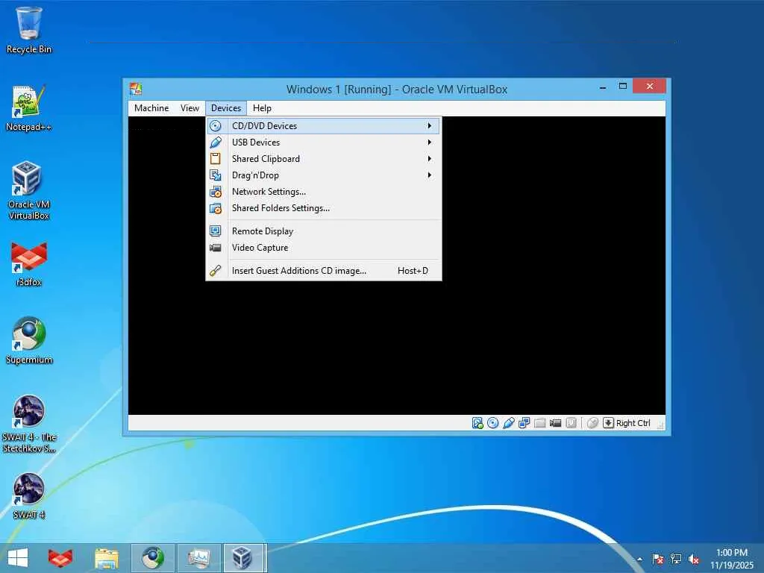This screenshot has width=764, height=573.
Task: Choose Network Settings from Devices menu
Action: point(324,192)
